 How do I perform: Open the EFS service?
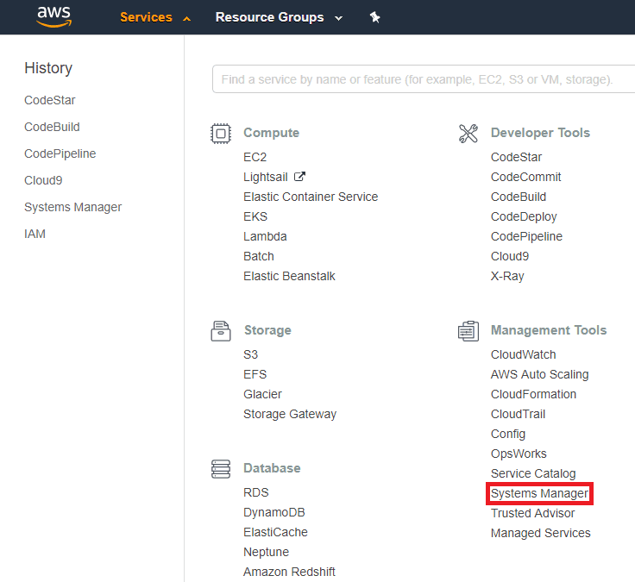tap(255, 374)
